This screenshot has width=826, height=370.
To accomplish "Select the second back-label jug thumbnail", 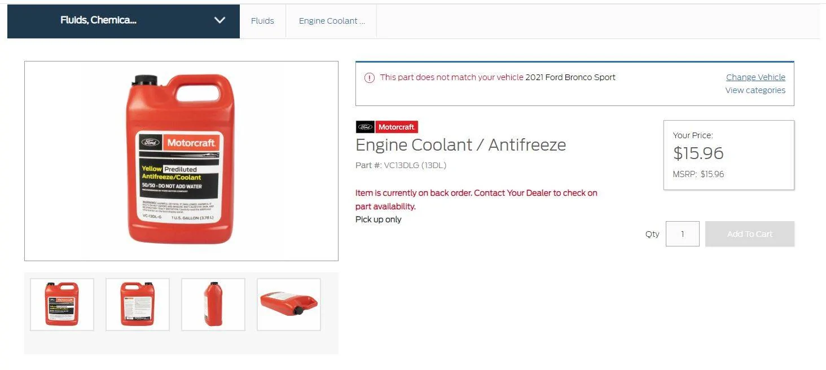I will point(137,304).
